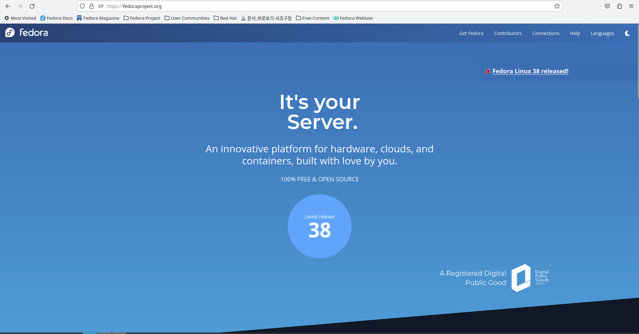Reload the page with the refresh icon

[32, 6]
